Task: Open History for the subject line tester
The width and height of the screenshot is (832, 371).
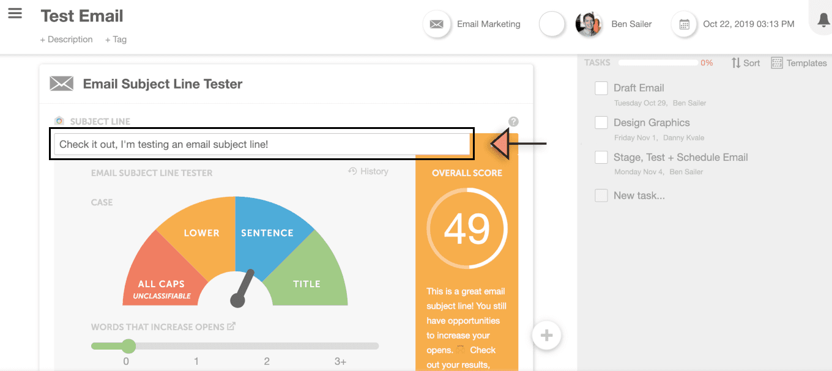Action: point(368,171)
